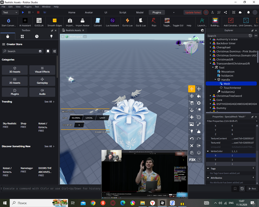Open the 3D Assets category
Viewport: 259px width, 207px height.
click(15, 70)
